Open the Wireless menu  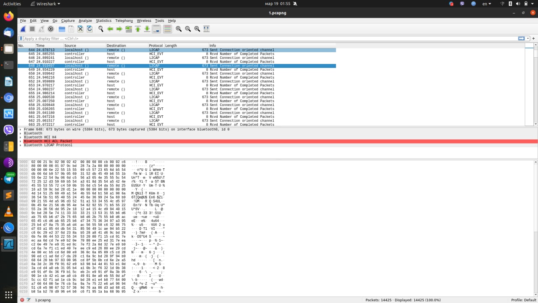click(x=144, y=21)
